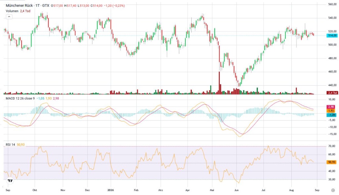Screen dimensions: 339x195
Task: Click the pink 2,98 MACD signal scale label
Action: (x=331, y=107)
